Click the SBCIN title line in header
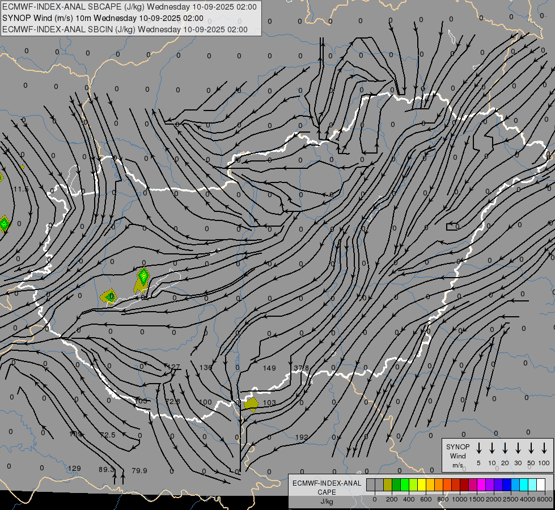 [125, 29]
